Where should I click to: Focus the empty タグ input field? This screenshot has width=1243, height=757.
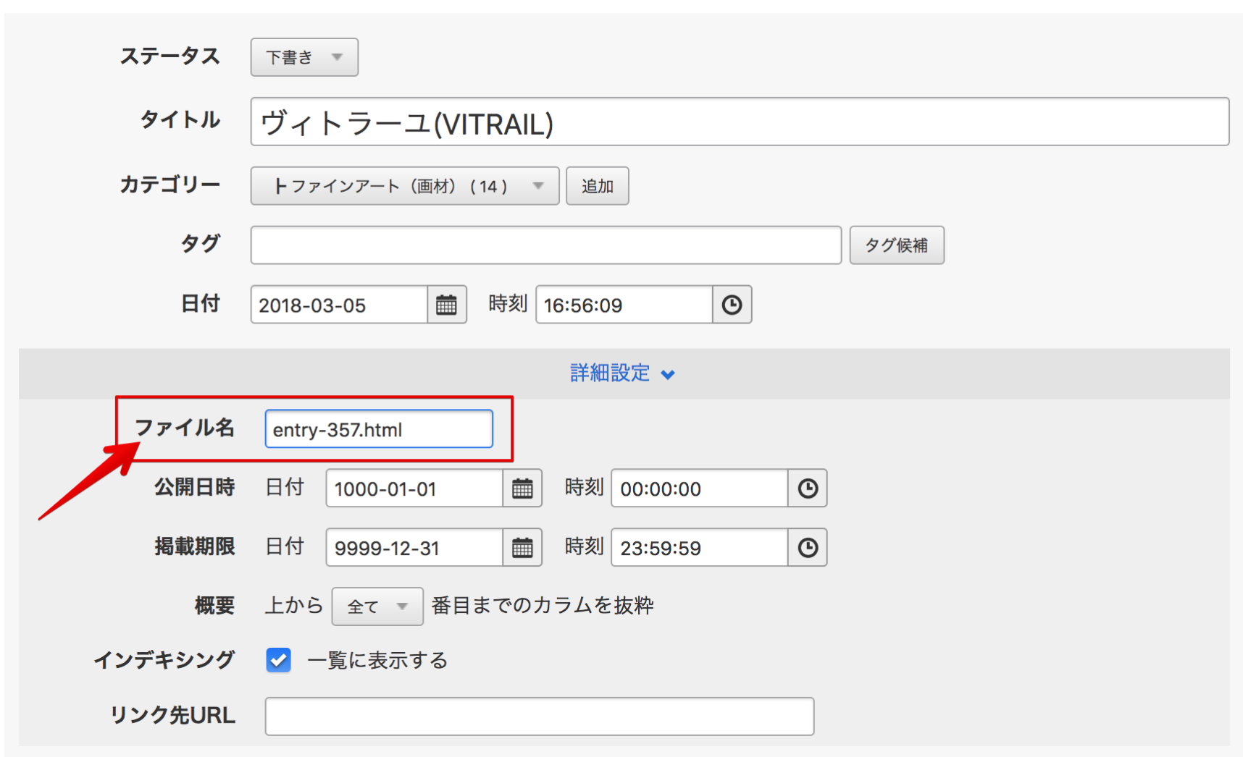pos(545,245)
